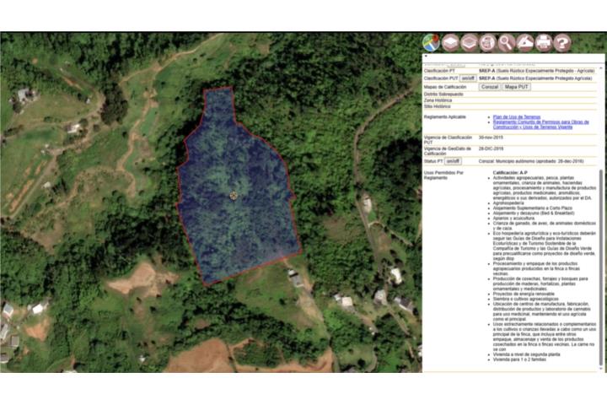
Task: Click the parcel center marker on map
Action: point(234,196)
